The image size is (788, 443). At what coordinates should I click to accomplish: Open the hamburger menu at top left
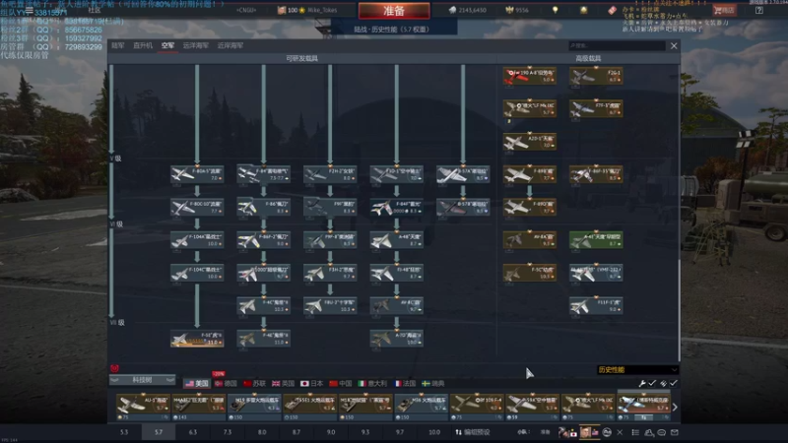30,10
